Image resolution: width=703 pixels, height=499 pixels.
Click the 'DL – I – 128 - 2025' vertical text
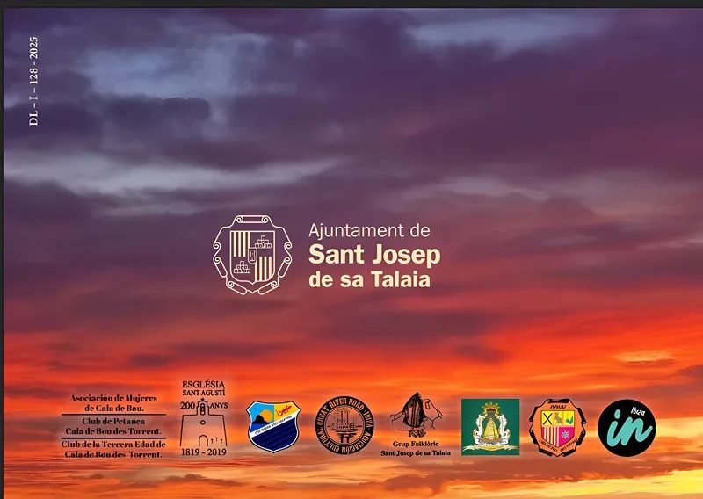(33, 81)
